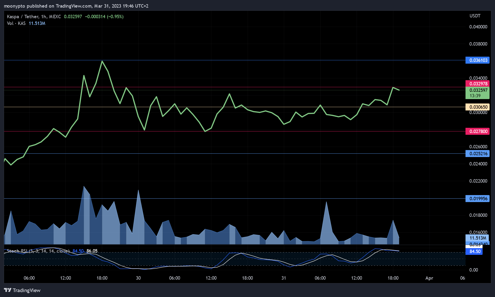
Task: Click the 11.513M volume label on axis
Action: tap(477, 238)
